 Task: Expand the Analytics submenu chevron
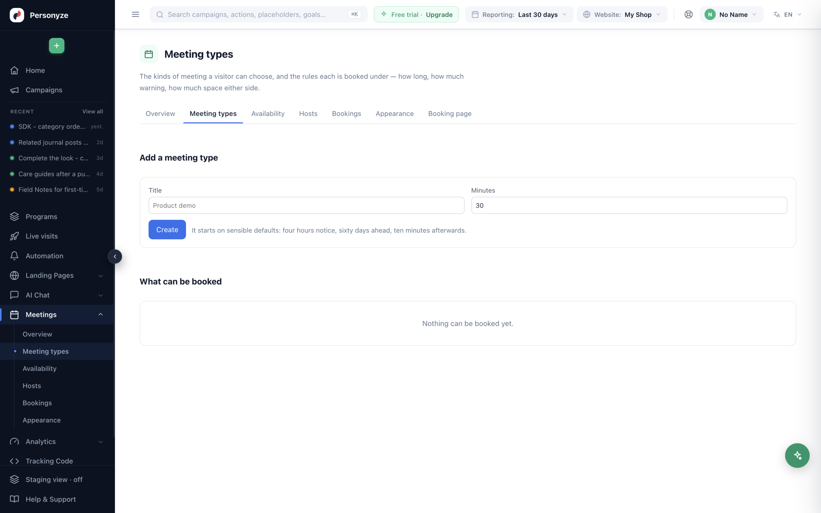coord(100,442)
